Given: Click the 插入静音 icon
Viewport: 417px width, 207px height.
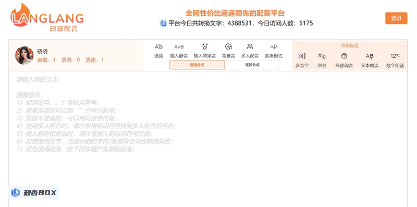Looking at the screenshot, I should tap(179, 47).
